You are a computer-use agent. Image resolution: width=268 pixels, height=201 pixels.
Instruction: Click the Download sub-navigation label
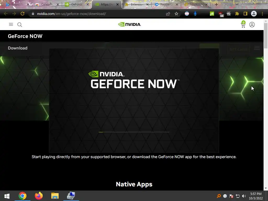pyautogui.click(x=18, y=48)
